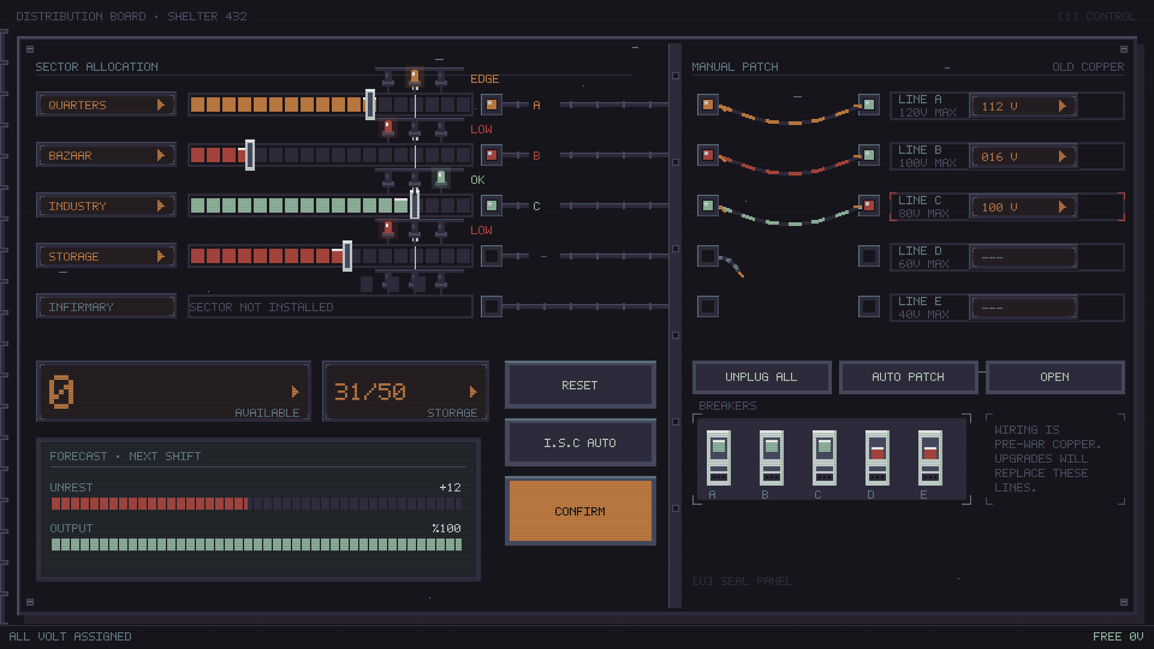This screenshot has height=649, width=1154.
Task: Switch to the Control tab
Action: tap(1097, 16)
